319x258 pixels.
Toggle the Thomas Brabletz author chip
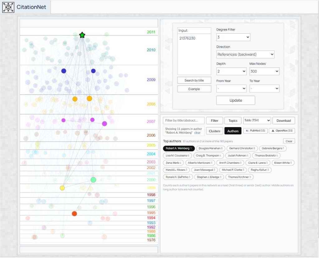(x=266, y=155)
